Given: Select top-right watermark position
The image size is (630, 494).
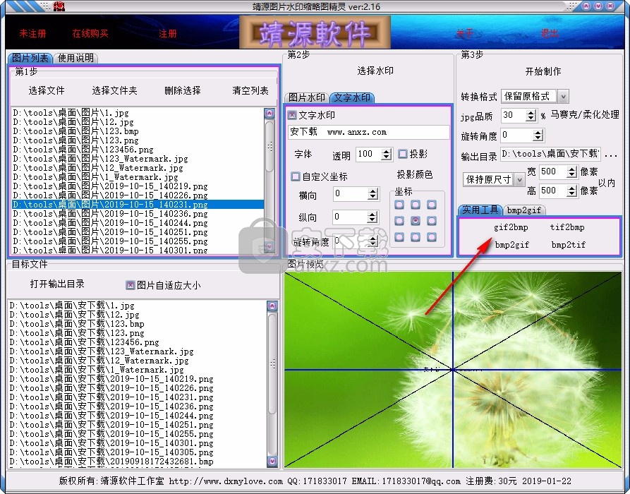Looking at the screenshot, I should 432,205.
